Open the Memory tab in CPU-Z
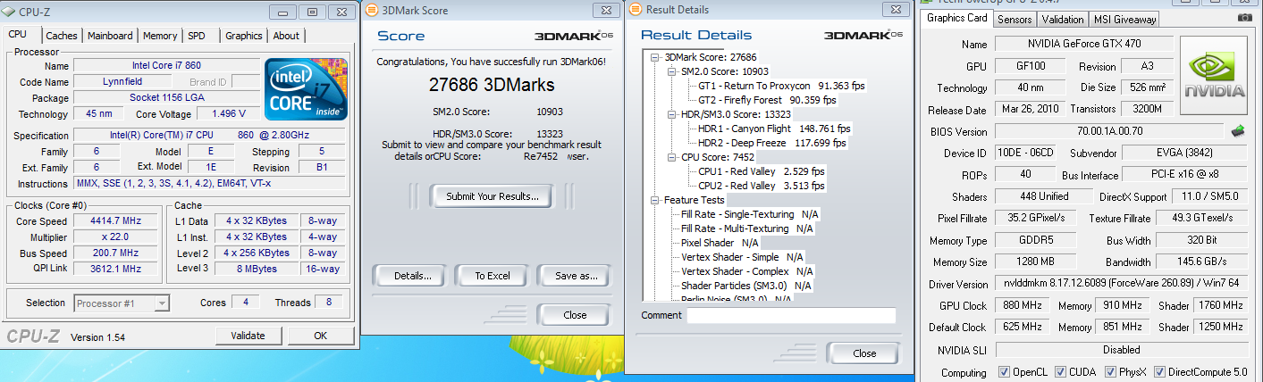The width and height of the screenshot is (1263, 382). click(160, 36)
